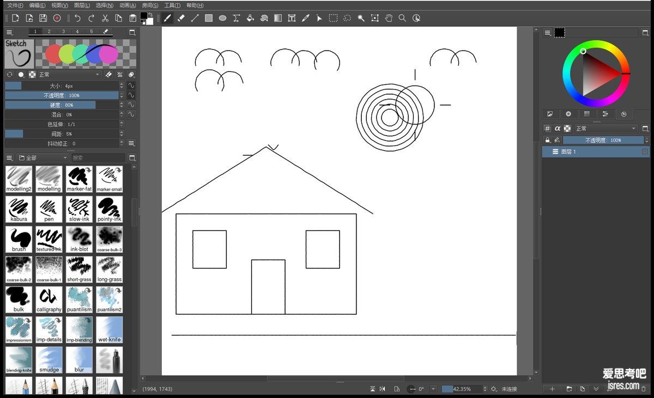This screenshot has width=654, height=398.
Task: Toggle 图层 1 checkbox on right
Action: coord(645,152)
